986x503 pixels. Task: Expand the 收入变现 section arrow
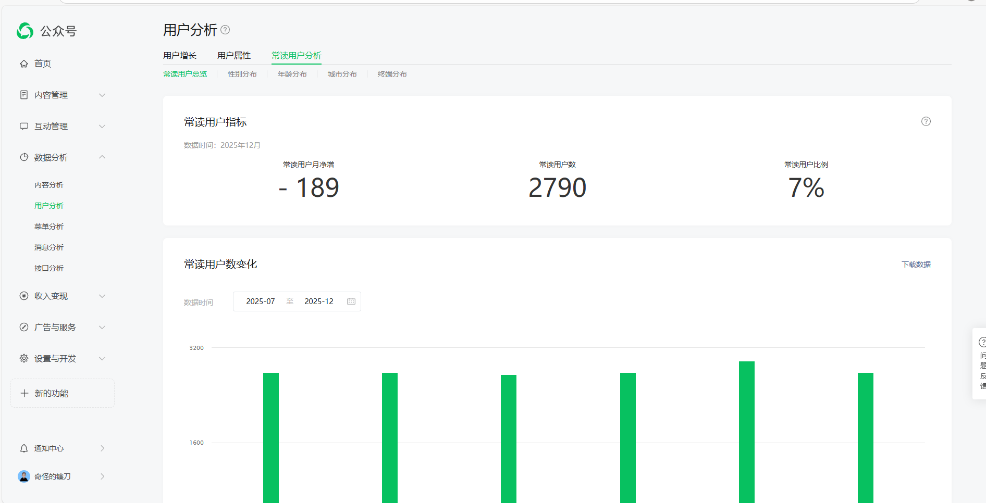click(x=102, y=296)
